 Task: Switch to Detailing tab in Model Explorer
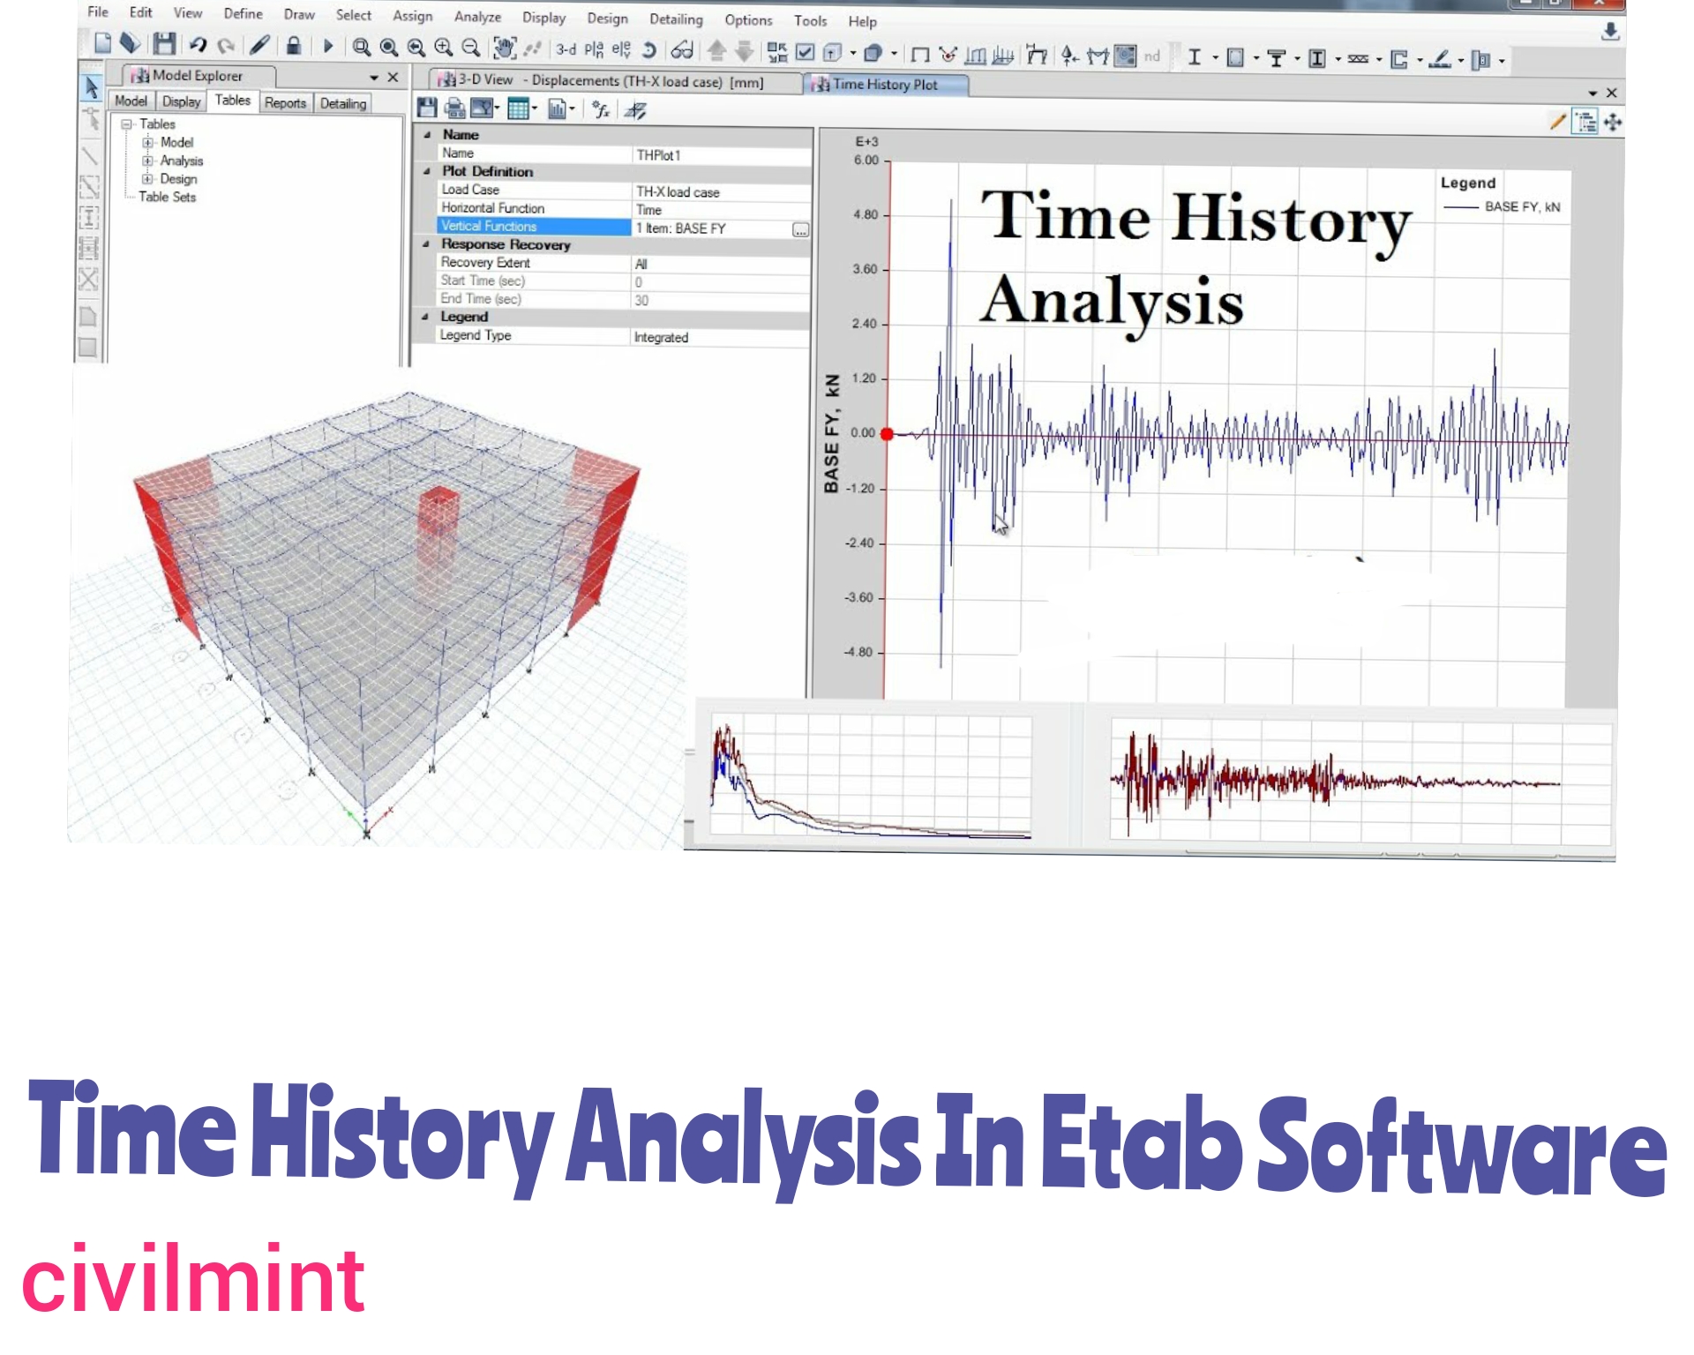point(343,103)
